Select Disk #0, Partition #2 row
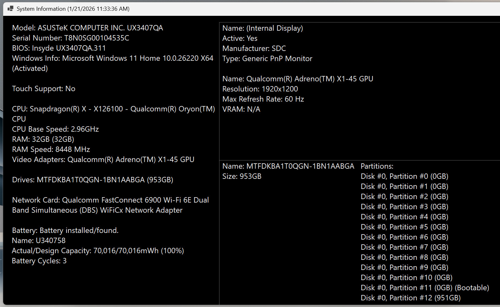Image resolution: width=500 pixels, height=307 pixels. 405,197
